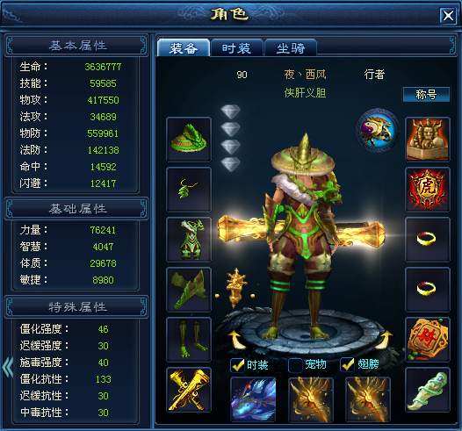Switch to the 时装 tab
The image size is (462, 431).
236,47
